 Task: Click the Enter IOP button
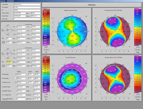click(5, 99)
